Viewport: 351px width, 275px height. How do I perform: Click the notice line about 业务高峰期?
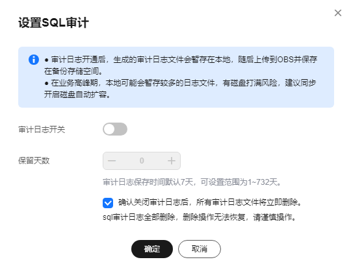point(180,83)
